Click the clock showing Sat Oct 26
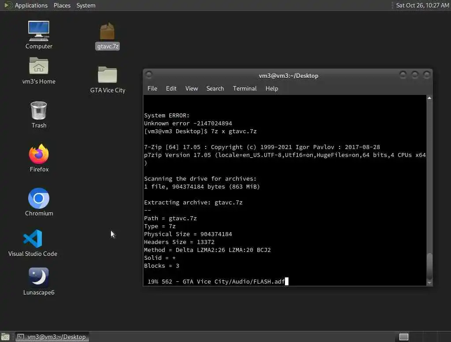 point(422,5)
